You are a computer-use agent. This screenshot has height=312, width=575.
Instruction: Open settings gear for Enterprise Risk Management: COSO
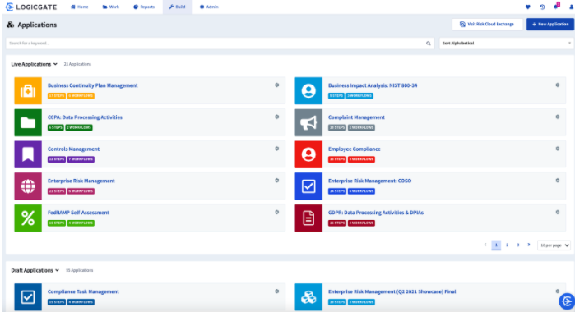[558, 181]
